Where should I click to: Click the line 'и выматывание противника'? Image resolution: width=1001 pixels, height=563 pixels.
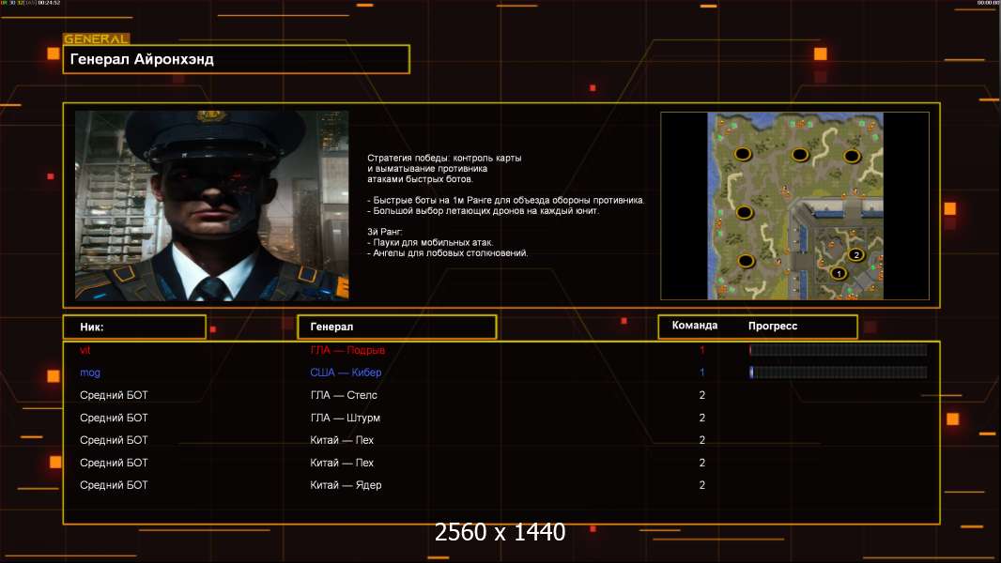pyautogui.click(x=427, y=169)
